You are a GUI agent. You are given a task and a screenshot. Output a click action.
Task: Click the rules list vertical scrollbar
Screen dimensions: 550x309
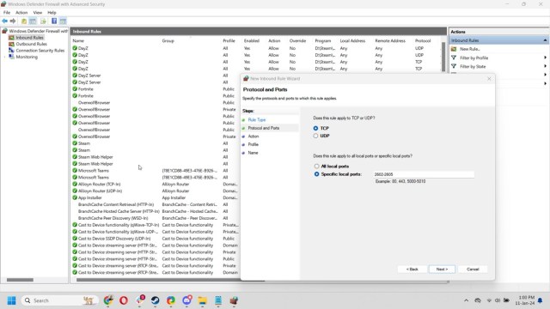(x=443, y=57)
